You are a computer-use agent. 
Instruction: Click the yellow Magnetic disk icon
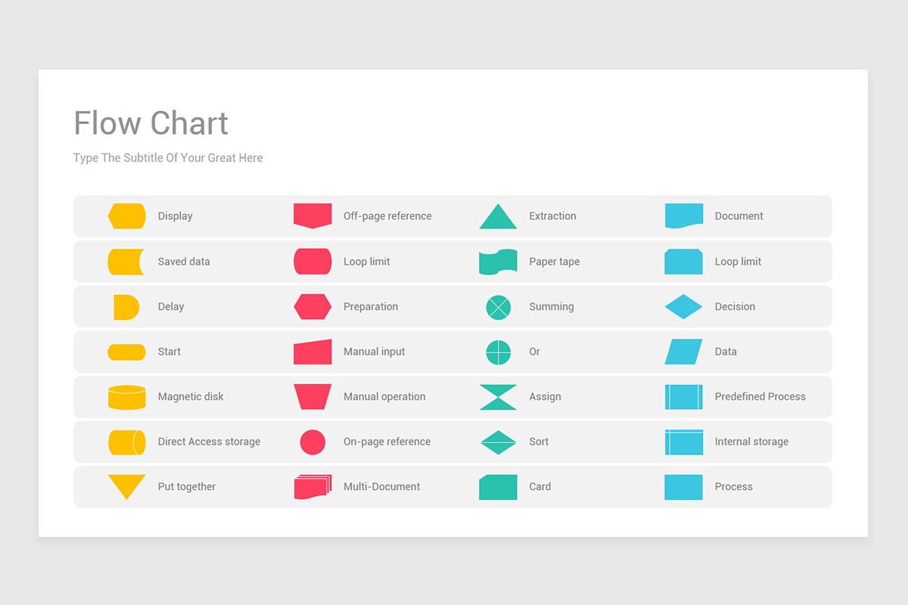tap(126, 397)
